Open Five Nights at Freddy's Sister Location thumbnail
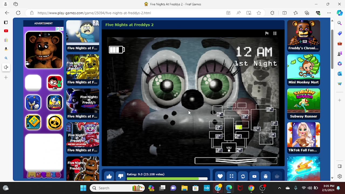 [83, 138]
